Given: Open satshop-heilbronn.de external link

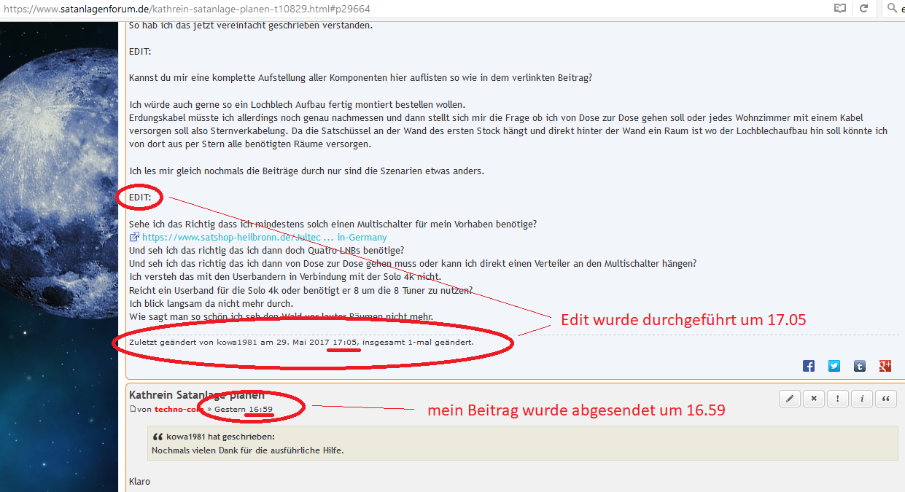Looking at the screenshot, I should point(264,237).
